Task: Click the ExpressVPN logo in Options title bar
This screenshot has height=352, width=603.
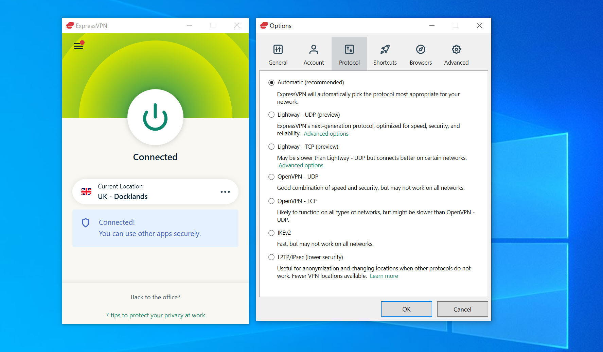Action: pos(264,26)
